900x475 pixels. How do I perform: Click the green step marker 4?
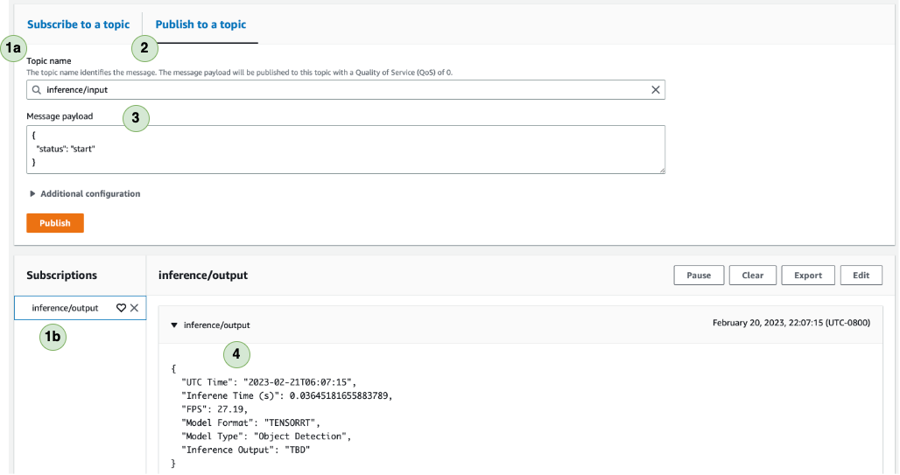click(x=236, y=354)
